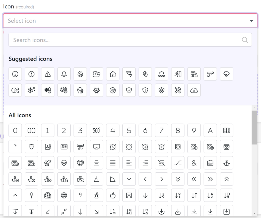Select the tornado suggested icon

click(x=129, y=74)
